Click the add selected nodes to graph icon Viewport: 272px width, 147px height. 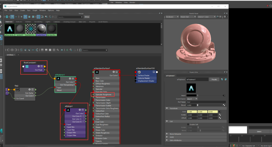(x=25, y=50)
